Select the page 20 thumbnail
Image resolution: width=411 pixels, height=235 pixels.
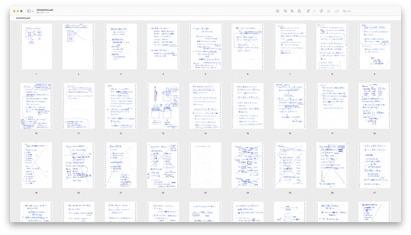(x=79, y=165)
